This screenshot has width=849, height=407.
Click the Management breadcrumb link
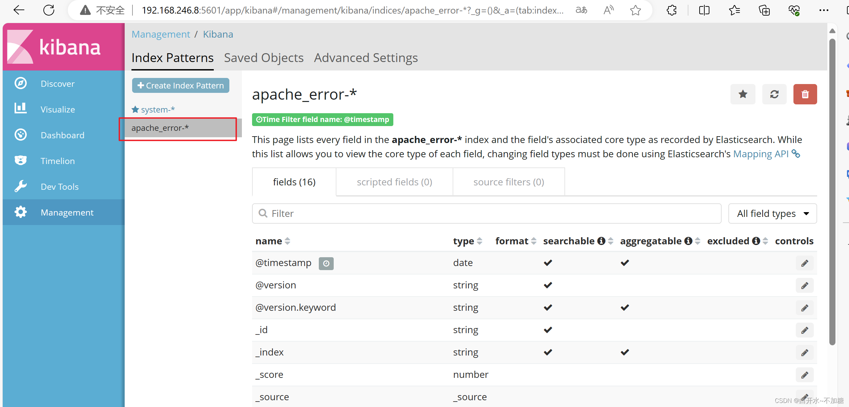pyautogui.click(x=161, y=34)
